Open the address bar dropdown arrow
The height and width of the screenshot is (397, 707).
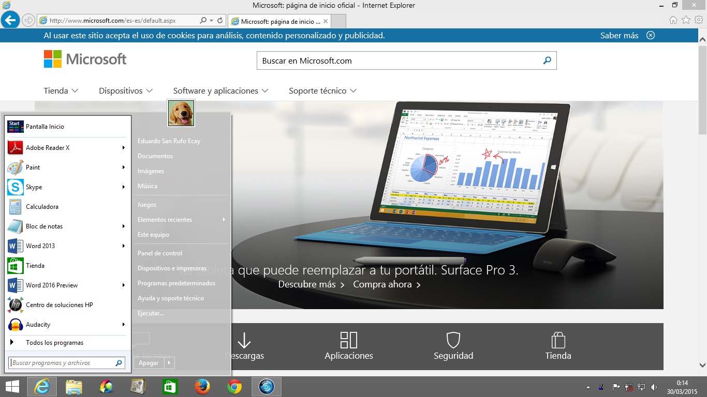[x=212, y=21]
